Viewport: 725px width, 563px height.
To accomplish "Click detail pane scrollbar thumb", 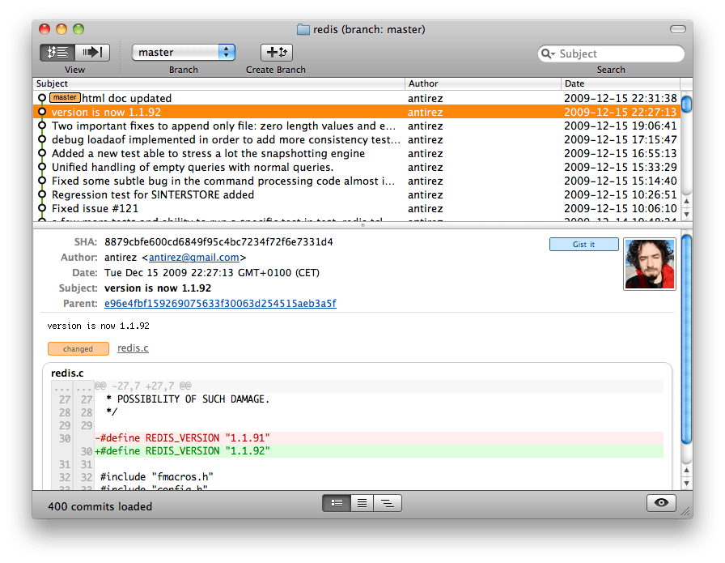I will click(x=687, y=340).
